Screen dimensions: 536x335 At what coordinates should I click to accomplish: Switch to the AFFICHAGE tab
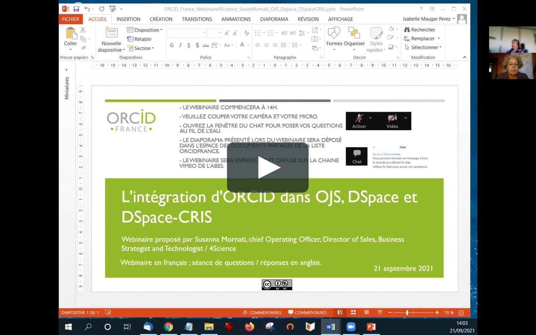pos(340,19)
